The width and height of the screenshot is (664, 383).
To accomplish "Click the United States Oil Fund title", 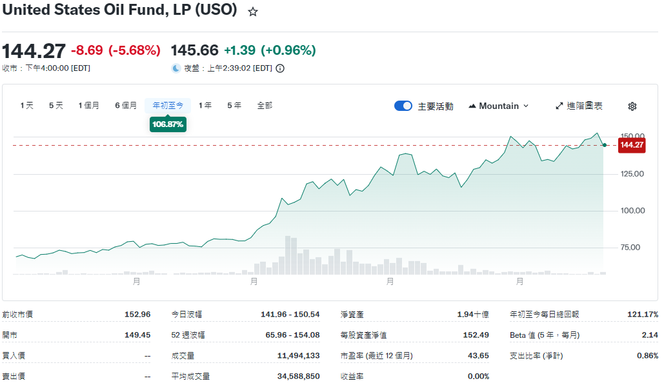I will click(x=119, y=10).
